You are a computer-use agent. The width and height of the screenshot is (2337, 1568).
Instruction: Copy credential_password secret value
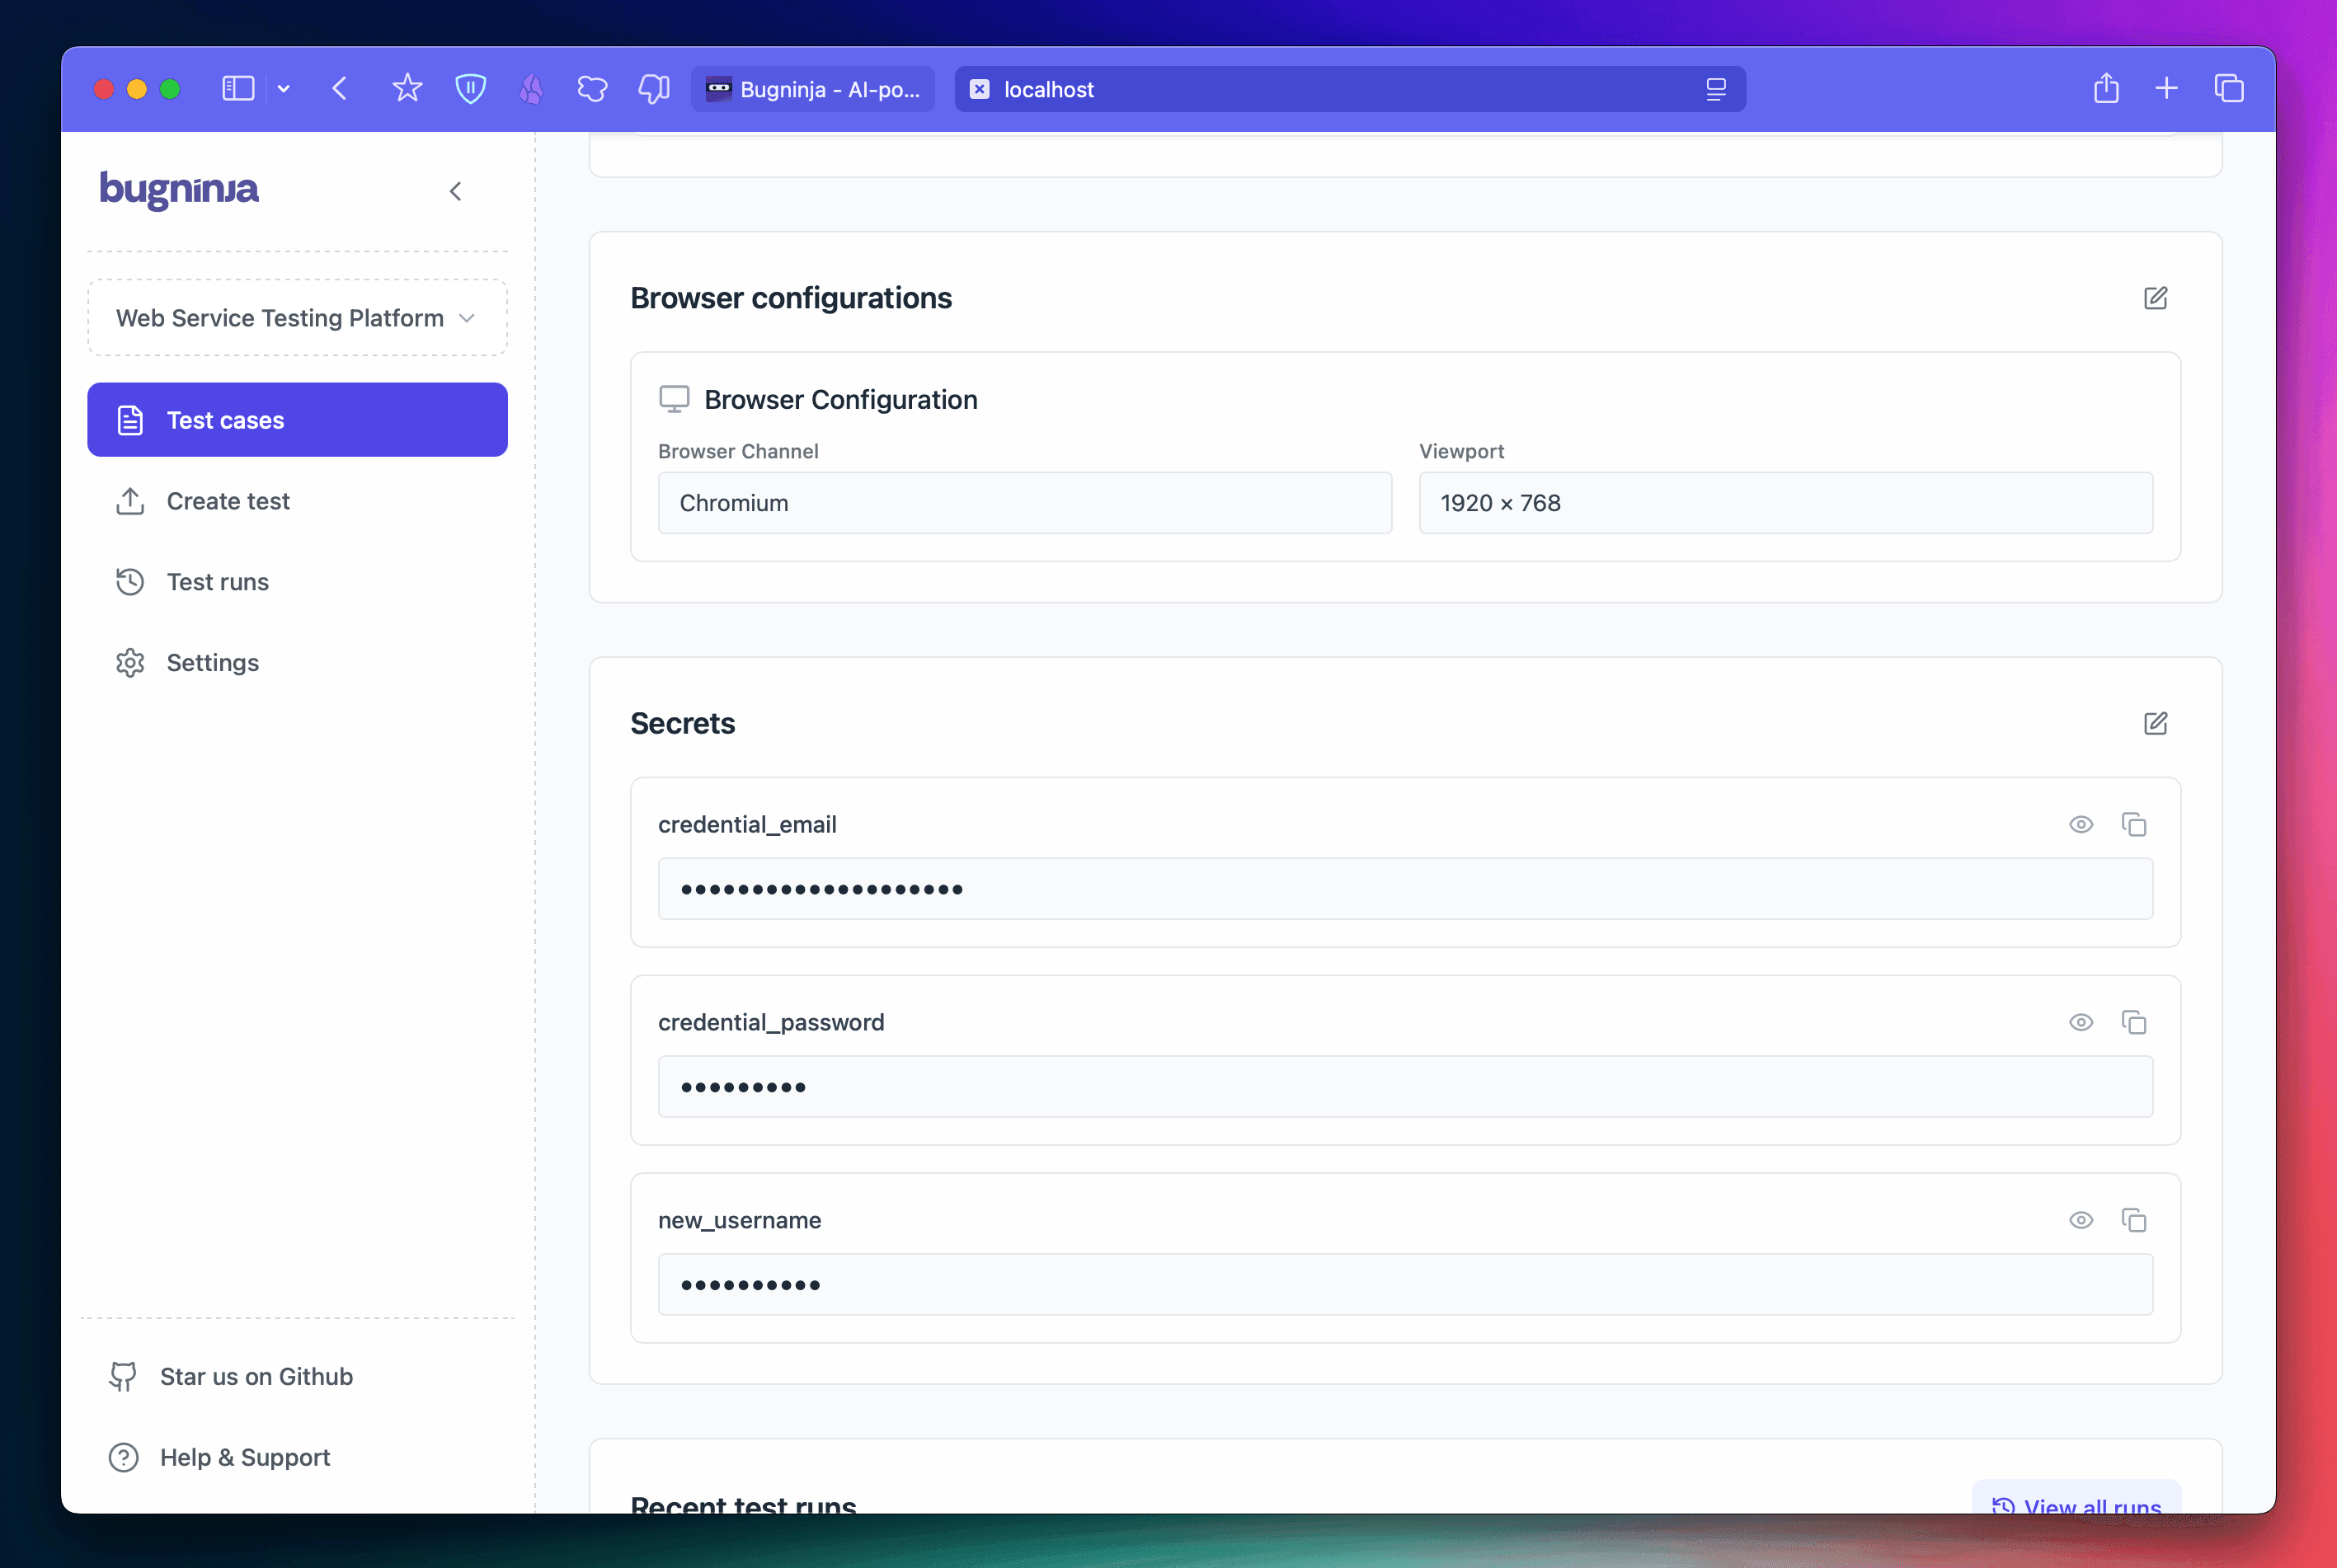coord(2134,1023)
